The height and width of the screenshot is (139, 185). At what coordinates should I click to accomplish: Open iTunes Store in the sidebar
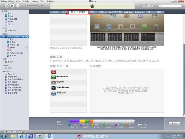[x=12, y=30]
